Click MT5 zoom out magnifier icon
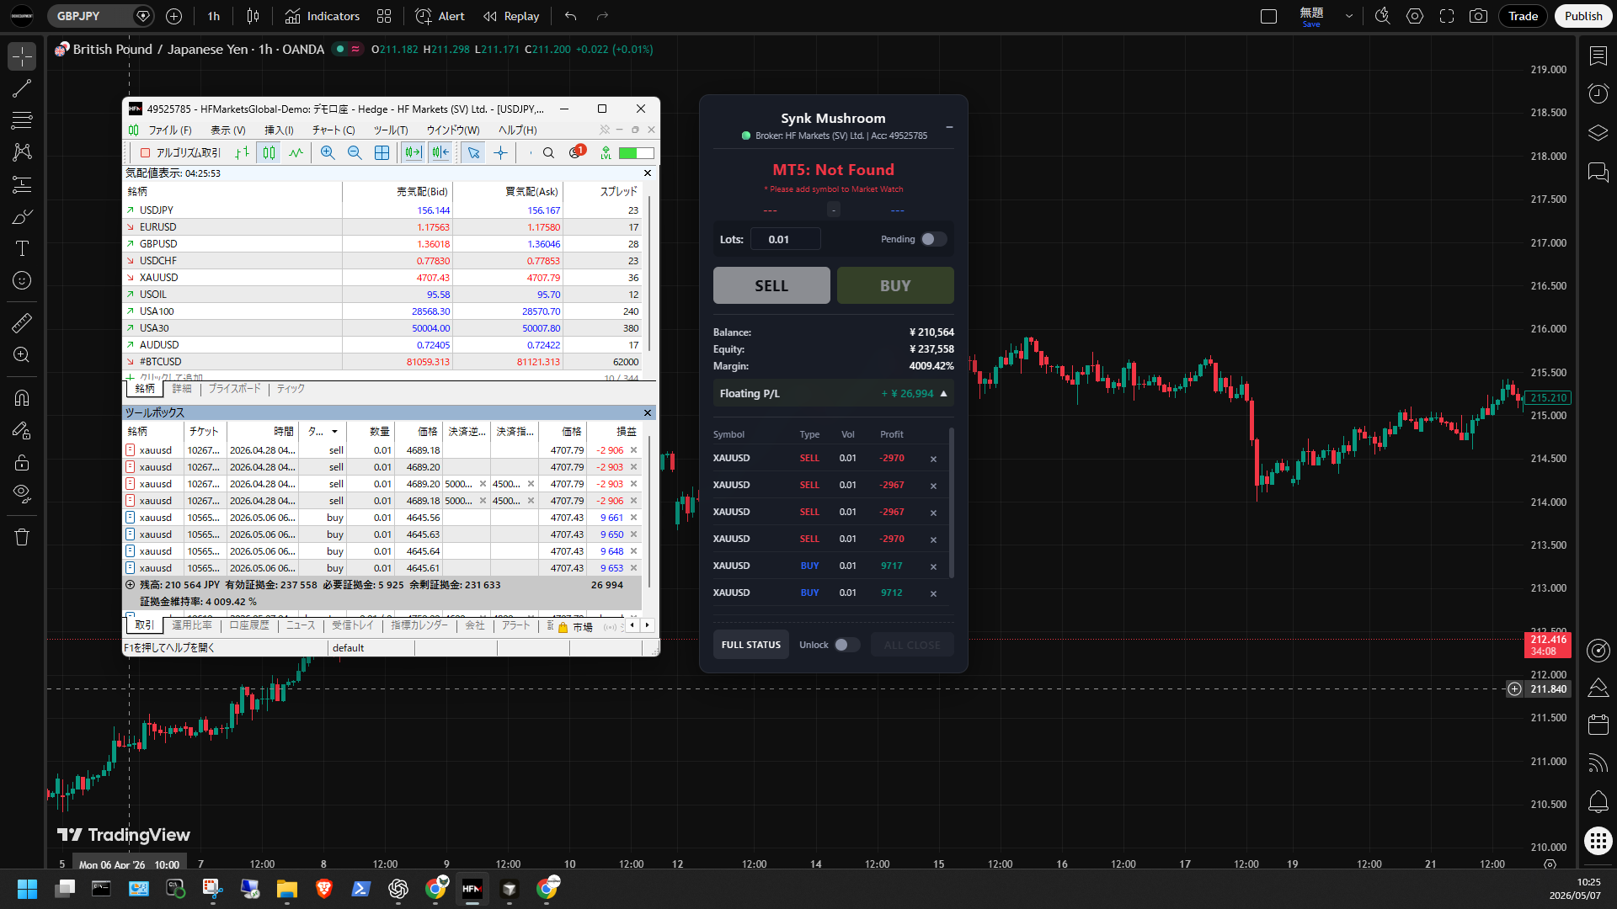 point(355,152)
